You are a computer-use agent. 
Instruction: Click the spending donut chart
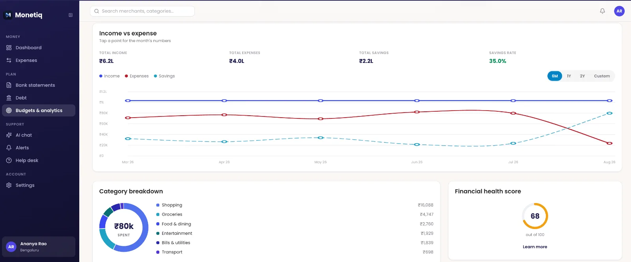click(x=124, y=227)
